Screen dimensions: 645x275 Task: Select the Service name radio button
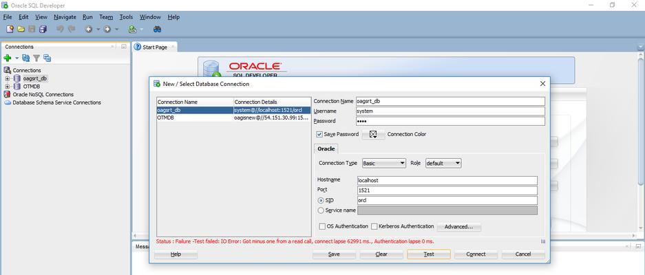pyautogui.click(x=321, y=210)
